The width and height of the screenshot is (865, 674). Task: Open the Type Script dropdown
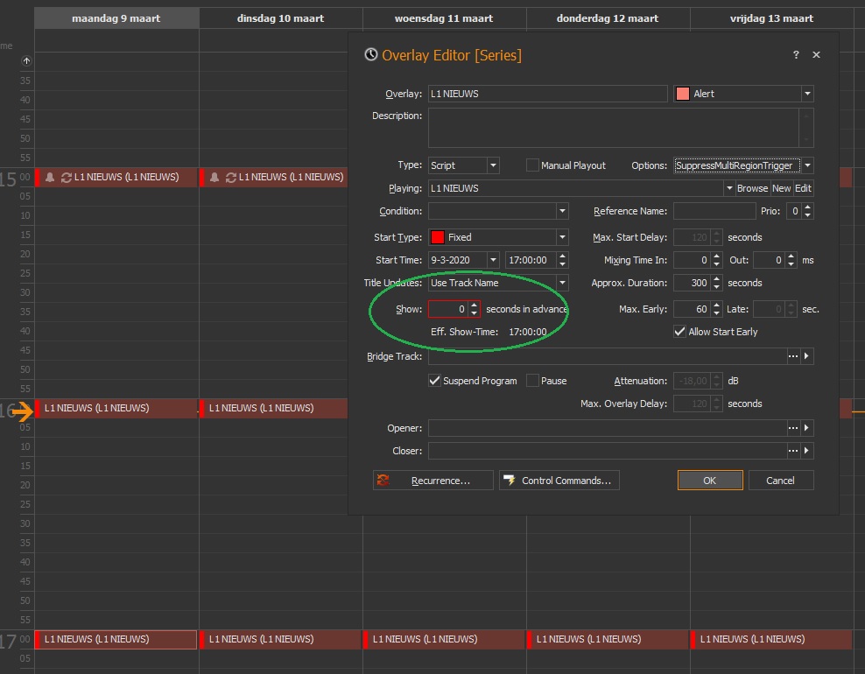[493, 165]
